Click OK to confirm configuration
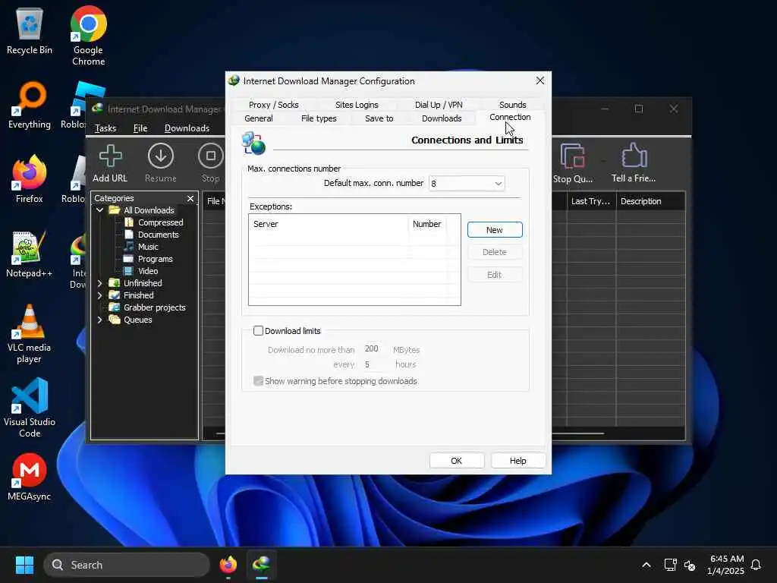 (x=456, y=461)
